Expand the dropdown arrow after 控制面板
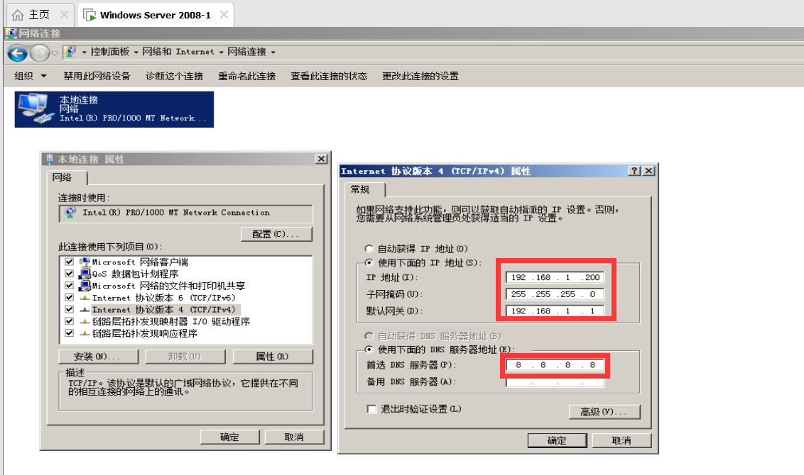This screenshot has height=475, width=804. coord(136,52)
